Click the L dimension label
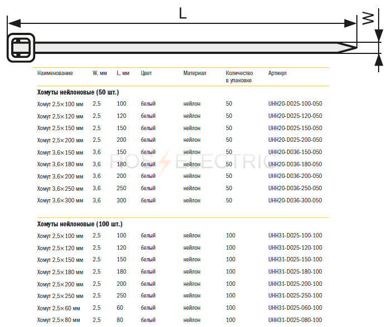This screenshot has height=327, width=387. point(183,13)
